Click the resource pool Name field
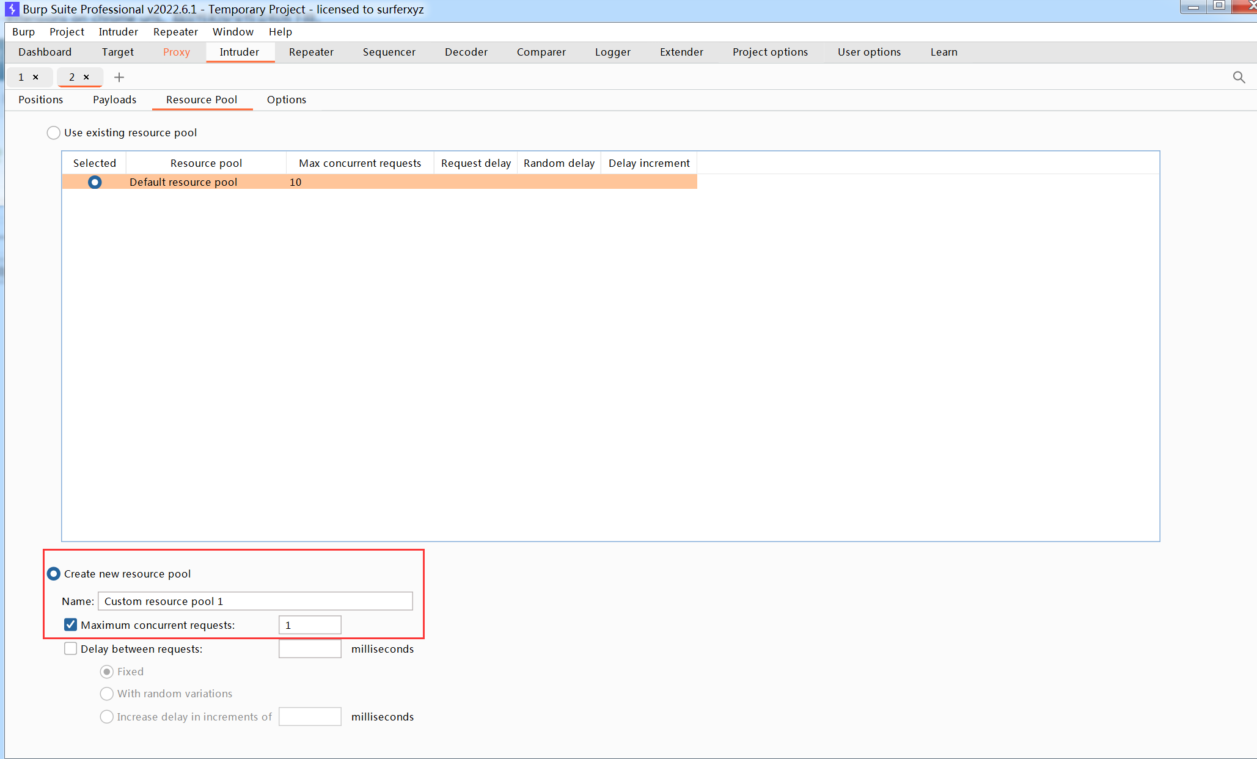 [255, 601]
